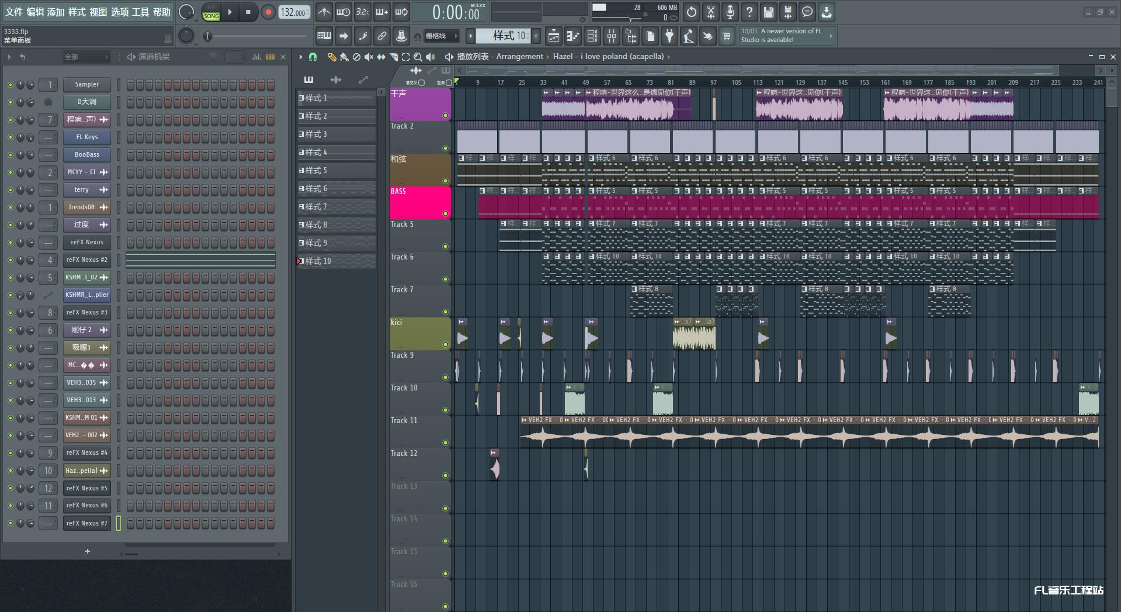Expand arrow after Hazel - i love poland title
Image resolution: width=1121 pixels, height=612 pixels.
pyautogui.click(x=669, y=57)
